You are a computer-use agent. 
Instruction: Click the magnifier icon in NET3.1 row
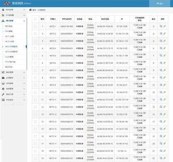(161, 26)
